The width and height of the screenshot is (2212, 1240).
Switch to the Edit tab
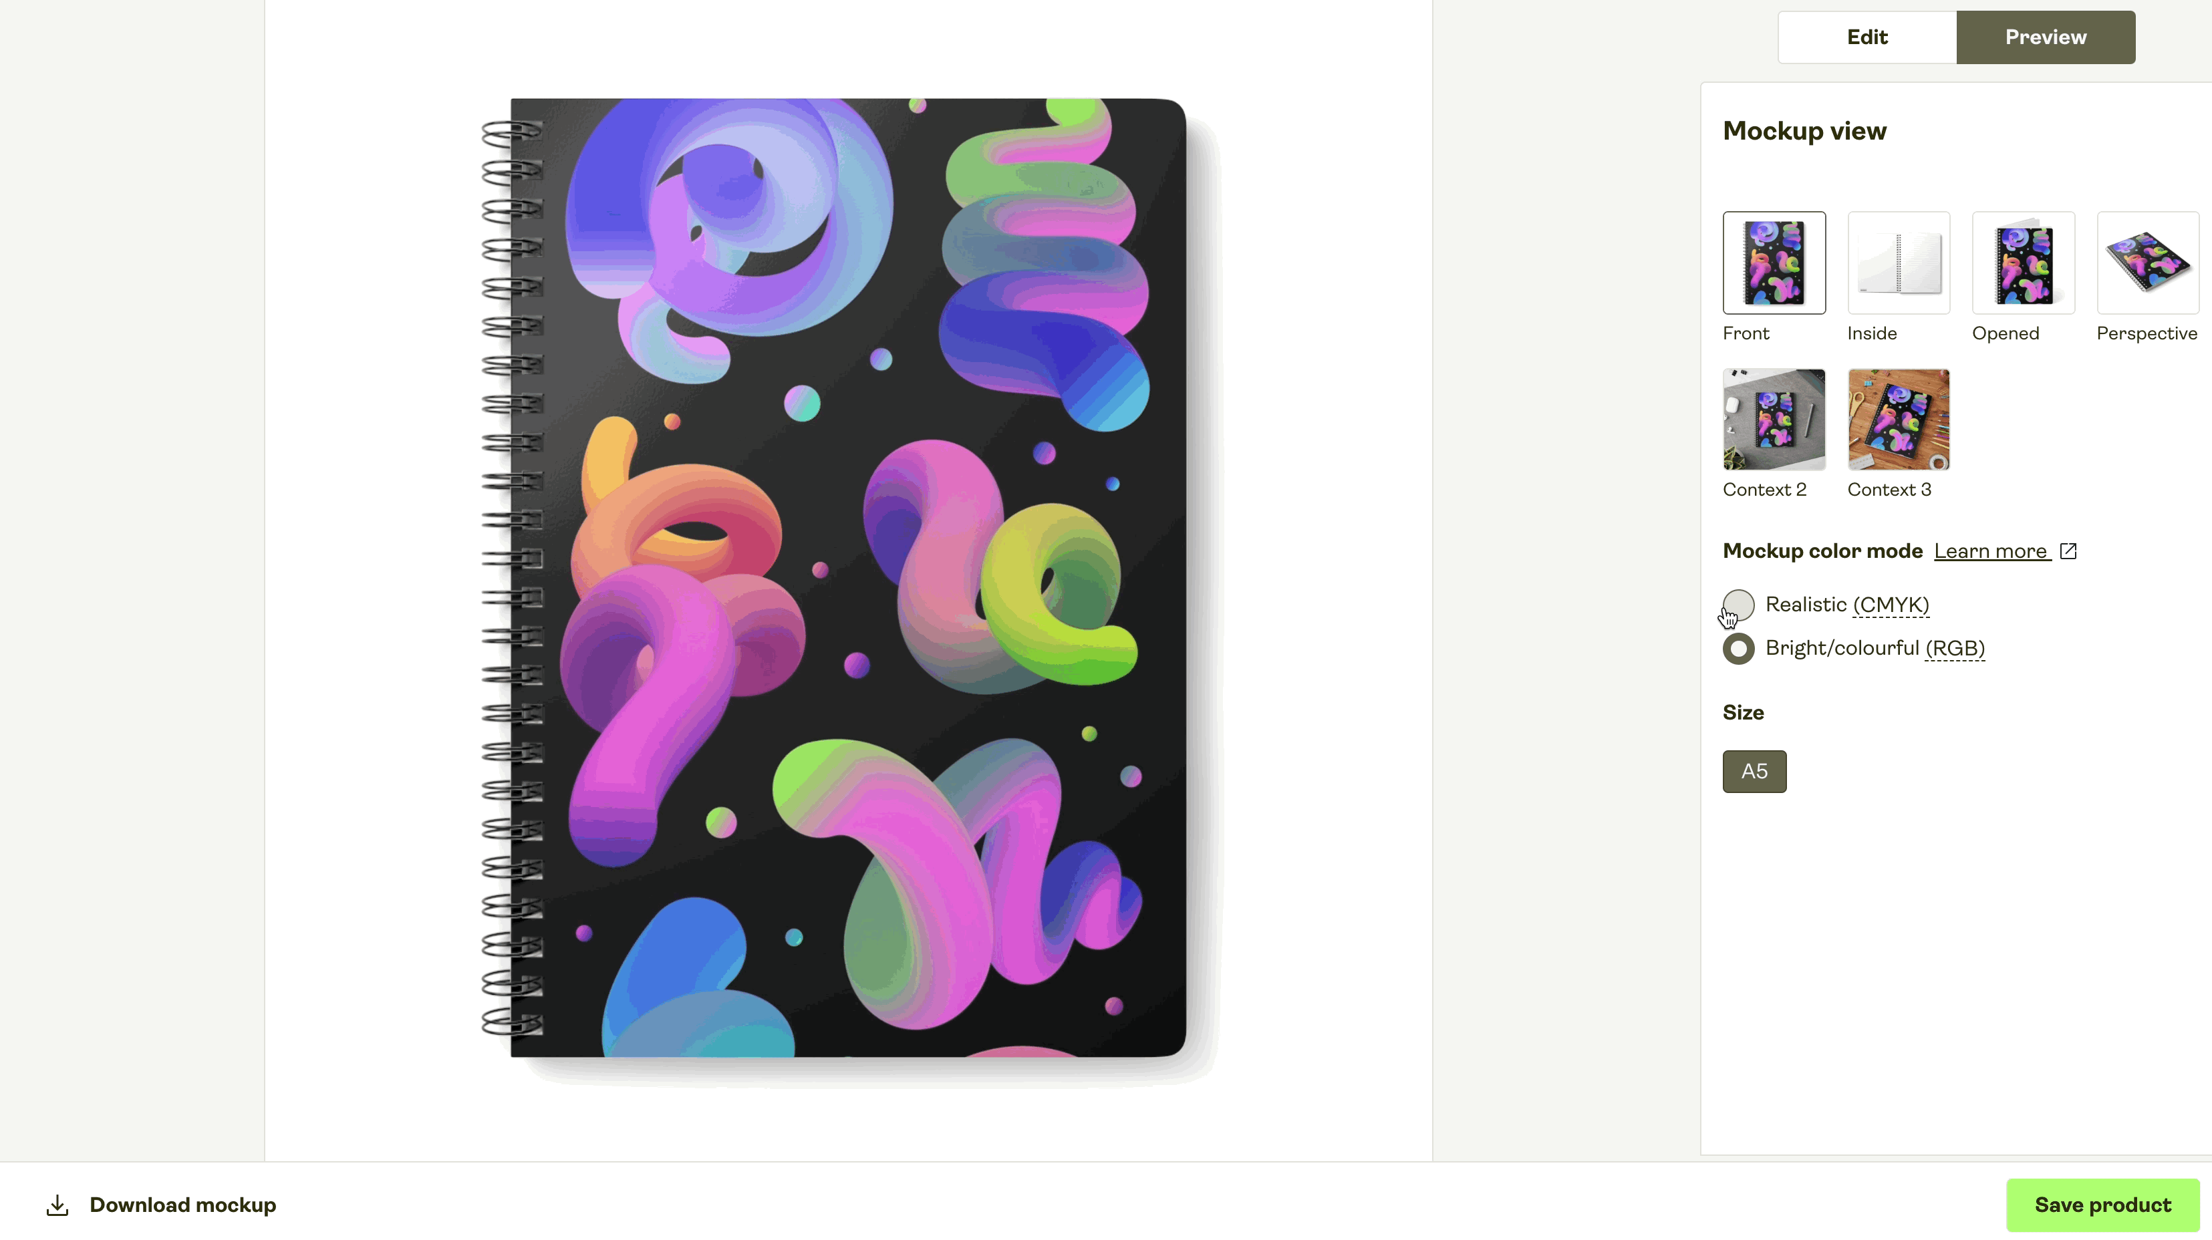1868,37
